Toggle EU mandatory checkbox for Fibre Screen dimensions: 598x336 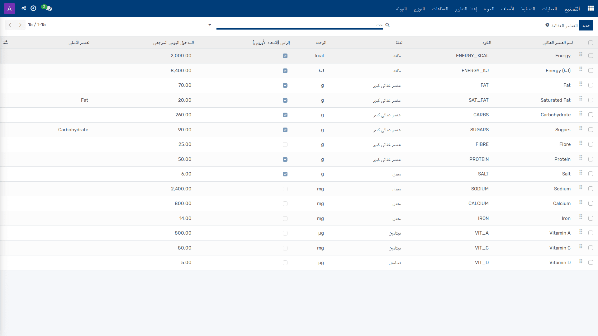(x=285, y=145)
